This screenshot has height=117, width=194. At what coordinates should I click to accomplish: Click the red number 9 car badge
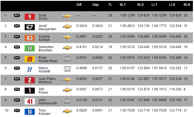tap(30, 17)
